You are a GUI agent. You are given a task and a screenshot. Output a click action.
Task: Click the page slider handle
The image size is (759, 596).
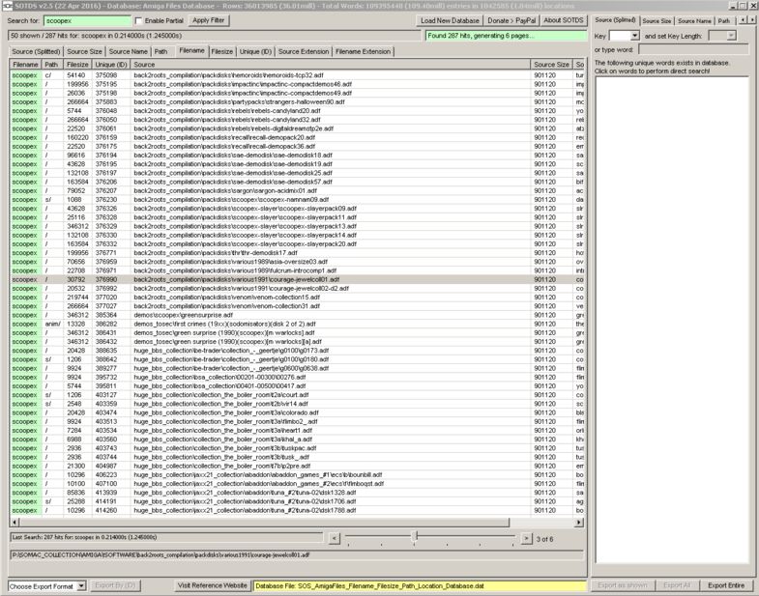pos(415,537)
